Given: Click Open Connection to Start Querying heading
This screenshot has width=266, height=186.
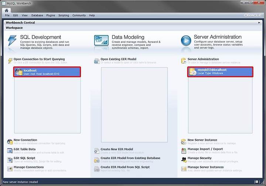Looking at the screenshot, I should click(39, 59).
